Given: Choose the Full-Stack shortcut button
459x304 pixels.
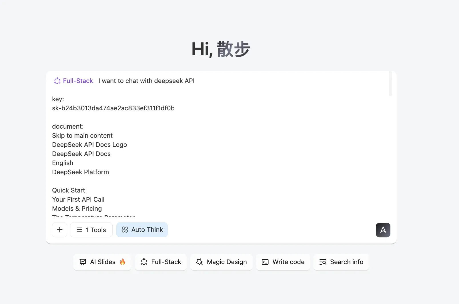Looking at the screenshot, I should [161, 262].
